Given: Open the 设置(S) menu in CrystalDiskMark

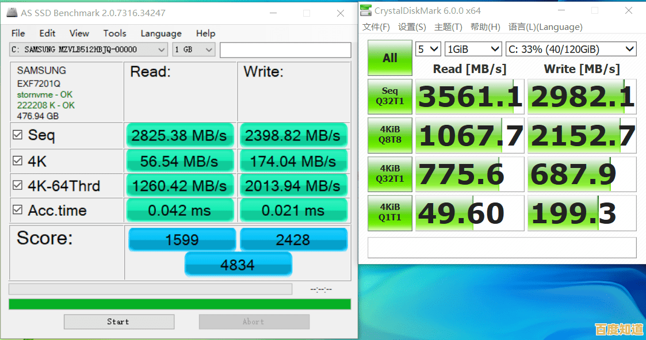Looking at the screenshot, I should coord(412,27).
